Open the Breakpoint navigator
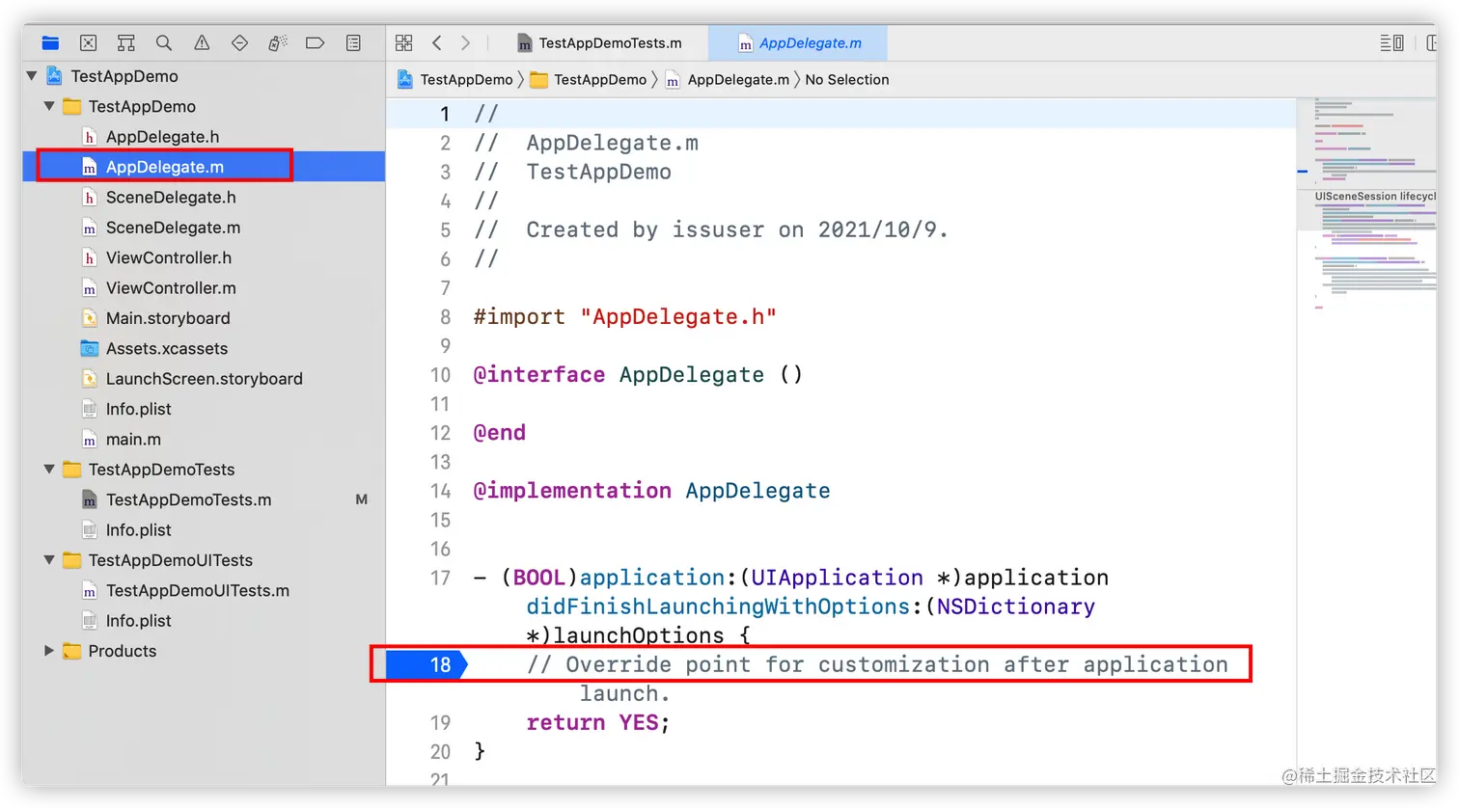1459x808 pixels. coord(315,42)
